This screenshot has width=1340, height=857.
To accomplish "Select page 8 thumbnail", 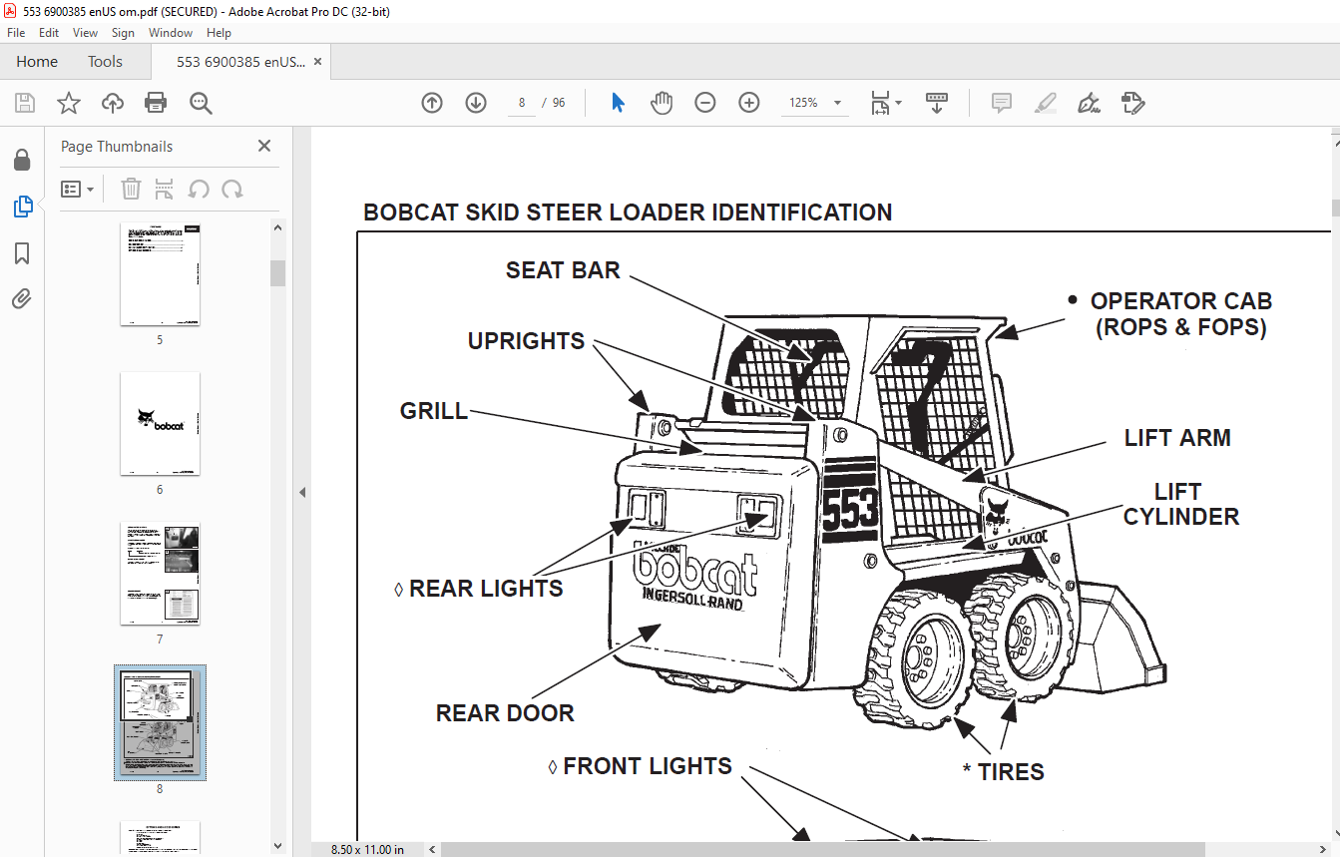I will [160, 722].
